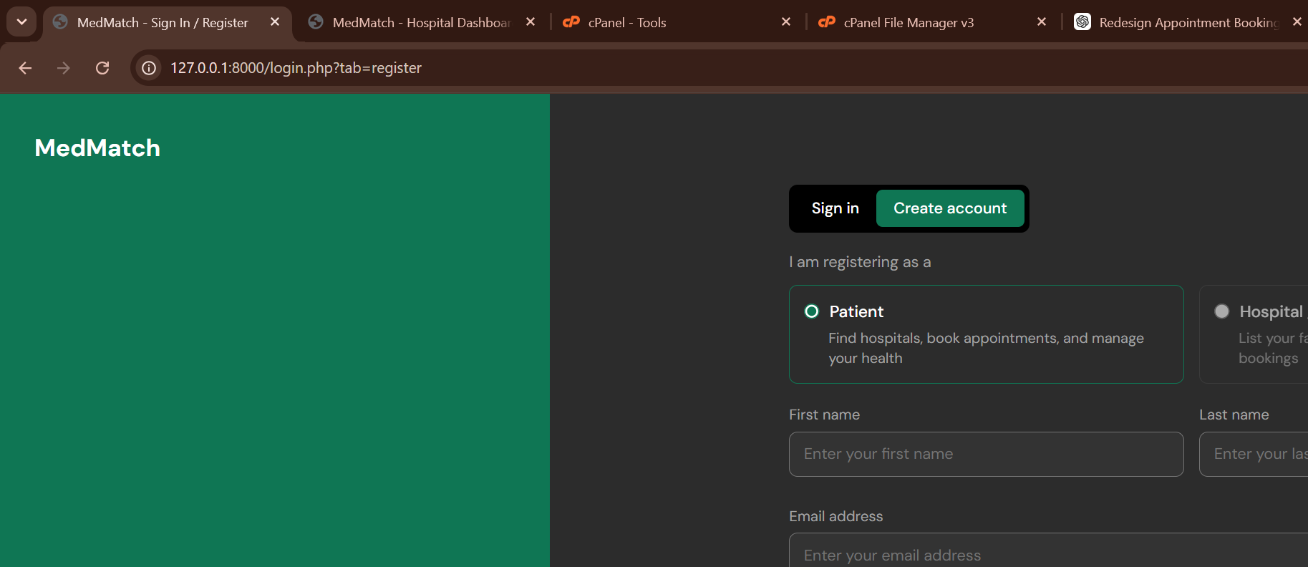Viewport: 1308px width, 567px height.
Task: Open the tab search dropdown arrow
Action: coord(21,21)
